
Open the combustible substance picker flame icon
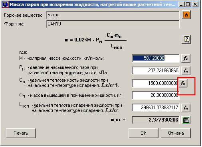[x=186, y=15]
